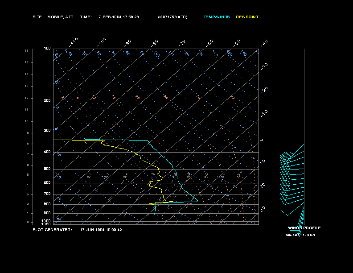
Task: Click the "PLOT GENERATED:" footer label
Action: tap(53, 230)
